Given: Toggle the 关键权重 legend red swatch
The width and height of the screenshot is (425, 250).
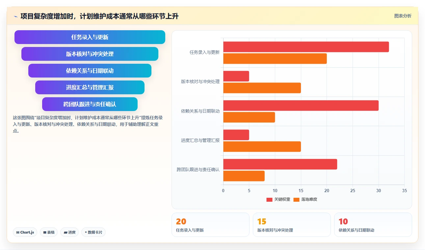Looking at the screenshot, I should coord(269,200).
